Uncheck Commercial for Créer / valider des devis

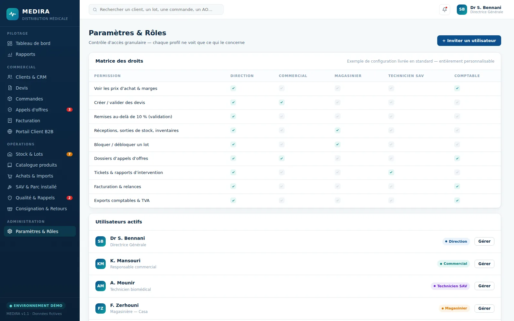click(x=282, y=102)
